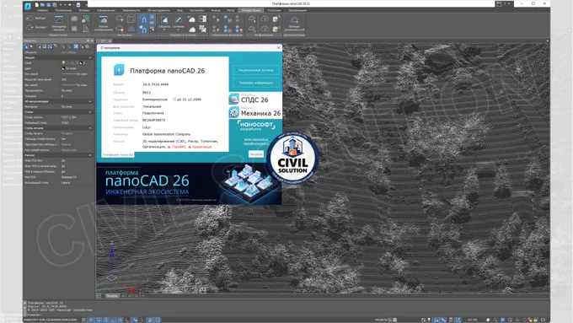Select the Сечение tool icon
This screenshot has width=573, height=323.
click(178, 20)
